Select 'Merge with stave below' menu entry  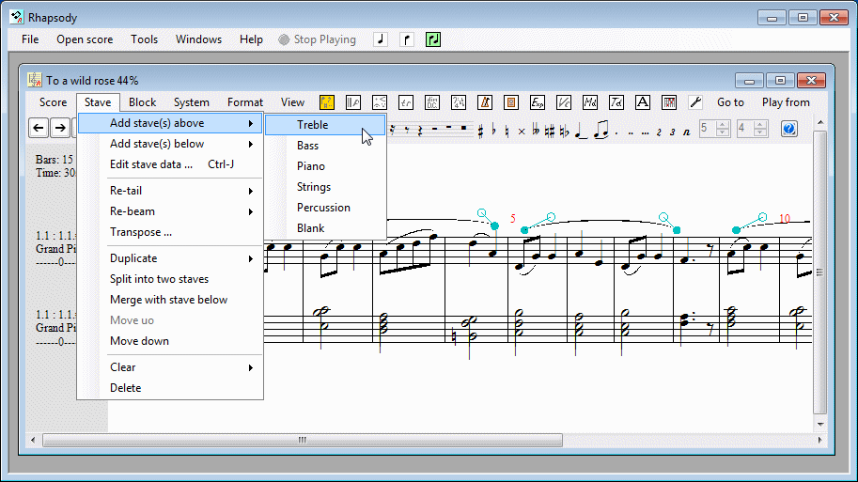point(168,300)
